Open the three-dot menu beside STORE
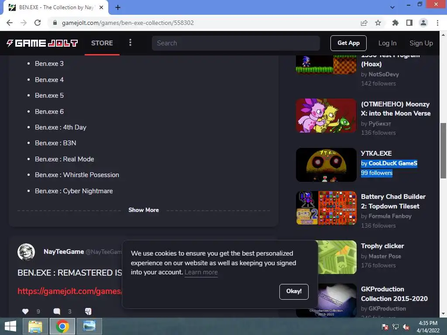 [130, 43]
